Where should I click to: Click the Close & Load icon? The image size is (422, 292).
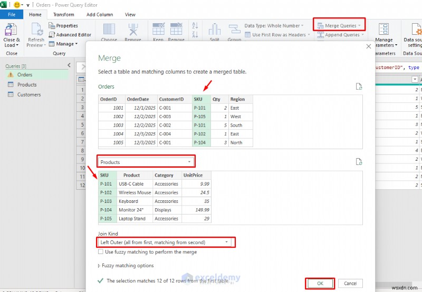(x=11, y=30)
